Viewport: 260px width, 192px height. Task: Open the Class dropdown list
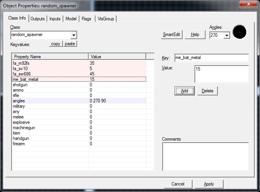(x=74, y=35)
